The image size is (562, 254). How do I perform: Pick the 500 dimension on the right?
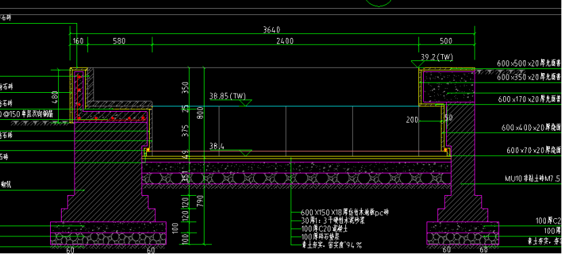pos(446,41)
